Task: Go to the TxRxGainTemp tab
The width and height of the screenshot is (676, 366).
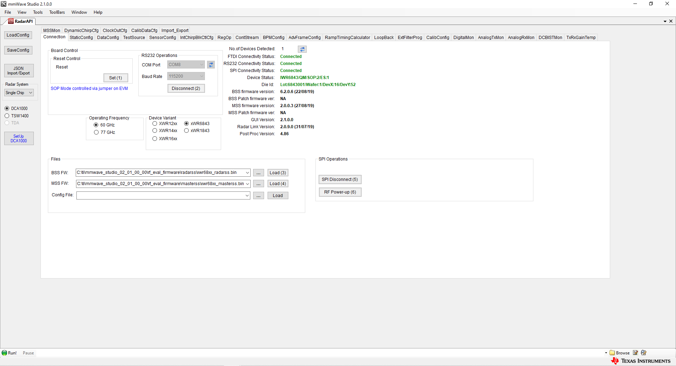Action: (581, 38)
